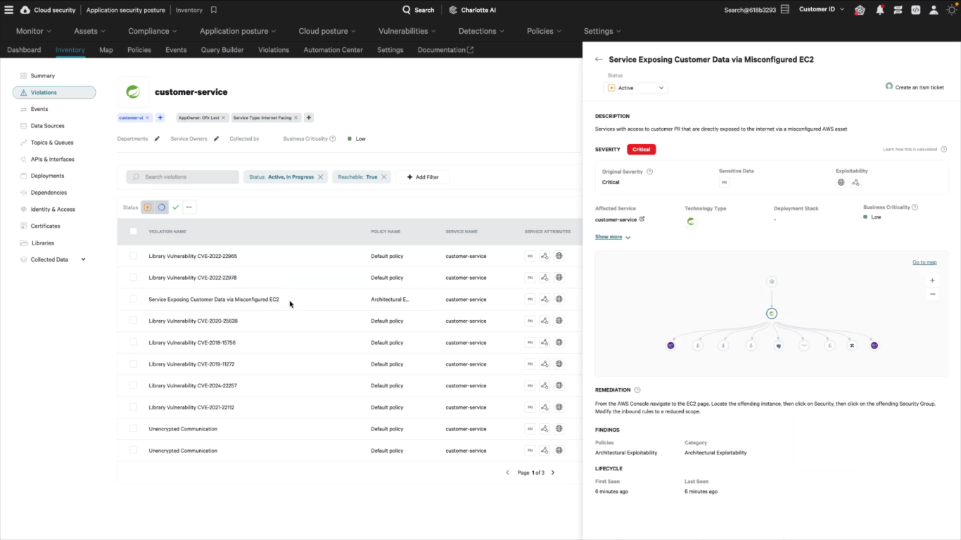Expand the Assets menu
The width and height of the screenshot is (961, 540).
pyautogui.click(x=90, y=31)
